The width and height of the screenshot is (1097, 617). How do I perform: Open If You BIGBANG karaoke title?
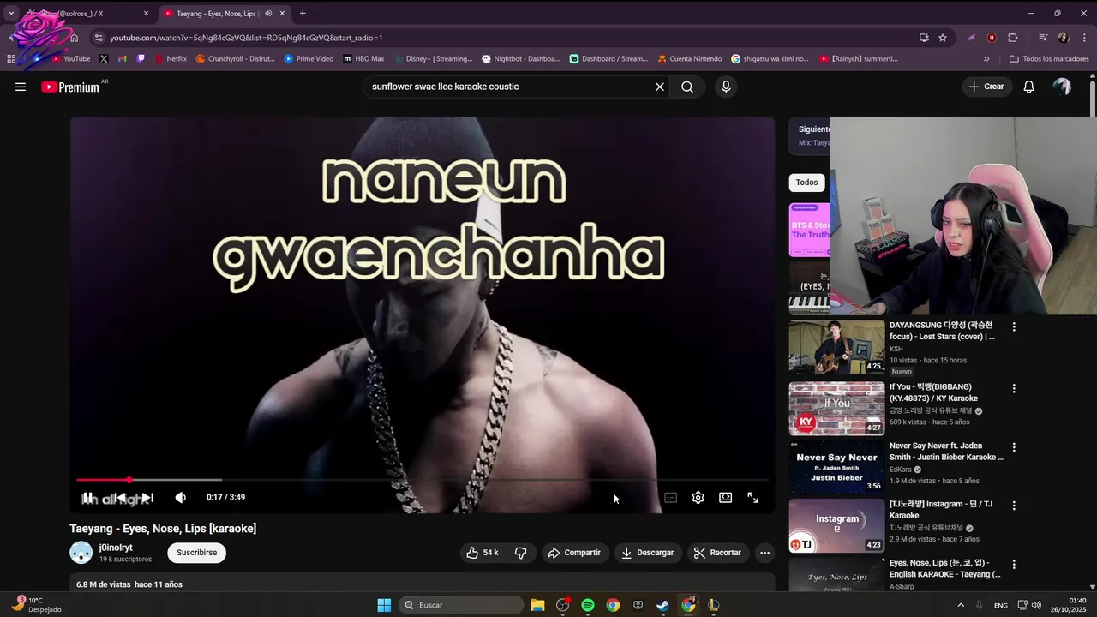(x=933, y=392)
